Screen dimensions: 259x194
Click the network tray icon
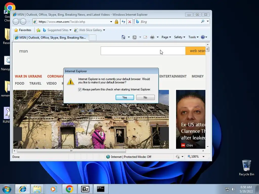click(227, 189)
